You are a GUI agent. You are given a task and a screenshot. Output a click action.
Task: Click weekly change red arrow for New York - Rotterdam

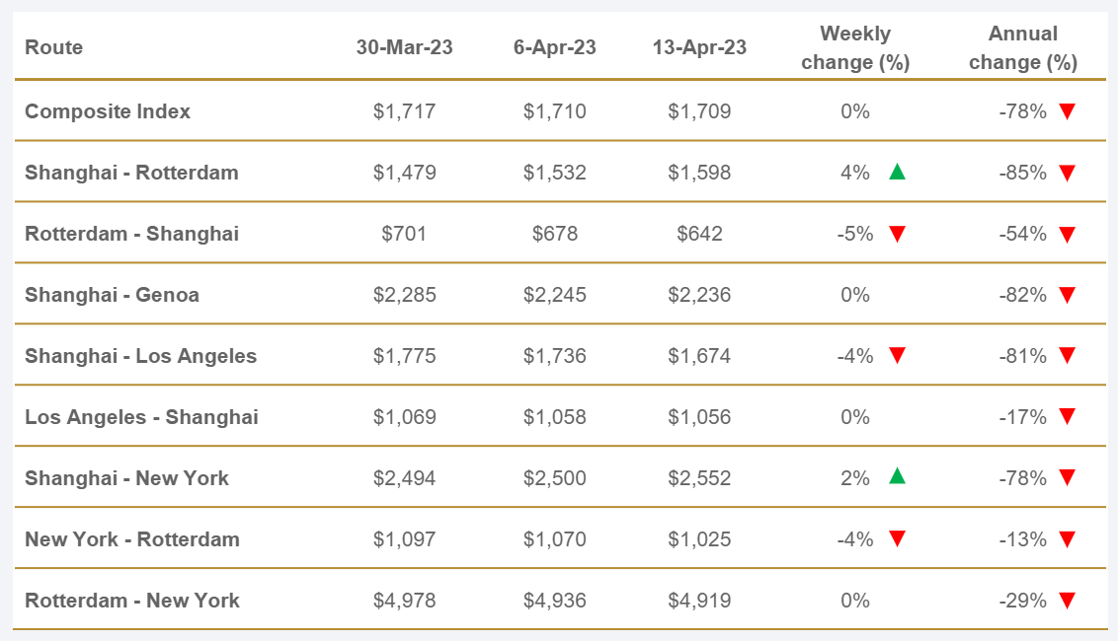point(897,539)
